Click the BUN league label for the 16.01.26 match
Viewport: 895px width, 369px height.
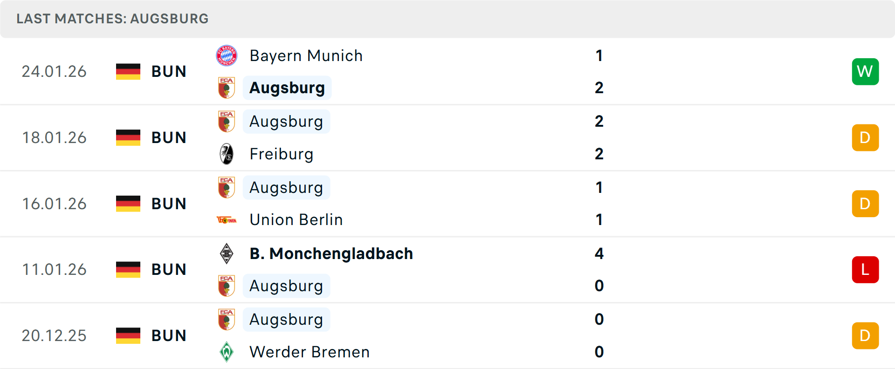[x=168, y=203]
